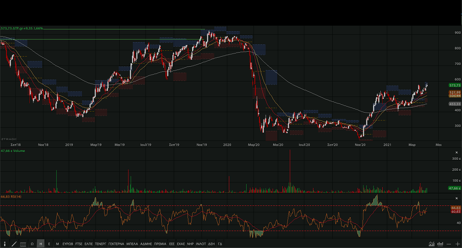Zoom in with the plus icon
The image size is (462, 248).
[457, 244]
